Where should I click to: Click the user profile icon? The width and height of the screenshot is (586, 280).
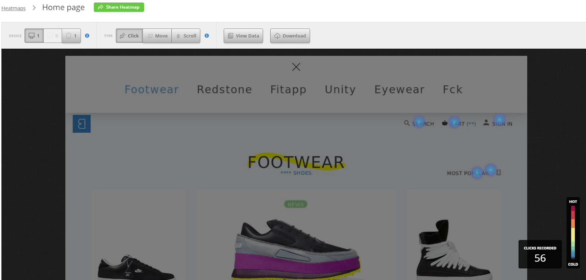tap(486, 123)
